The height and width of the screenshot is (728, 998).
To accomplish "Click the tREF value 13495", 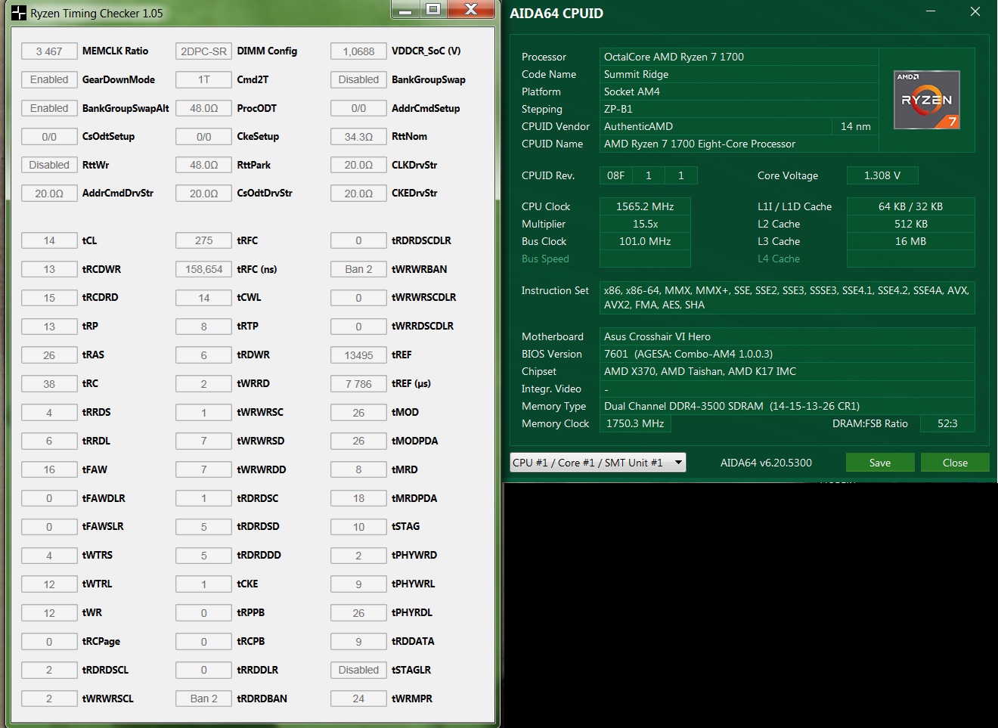I will [358, 355].
